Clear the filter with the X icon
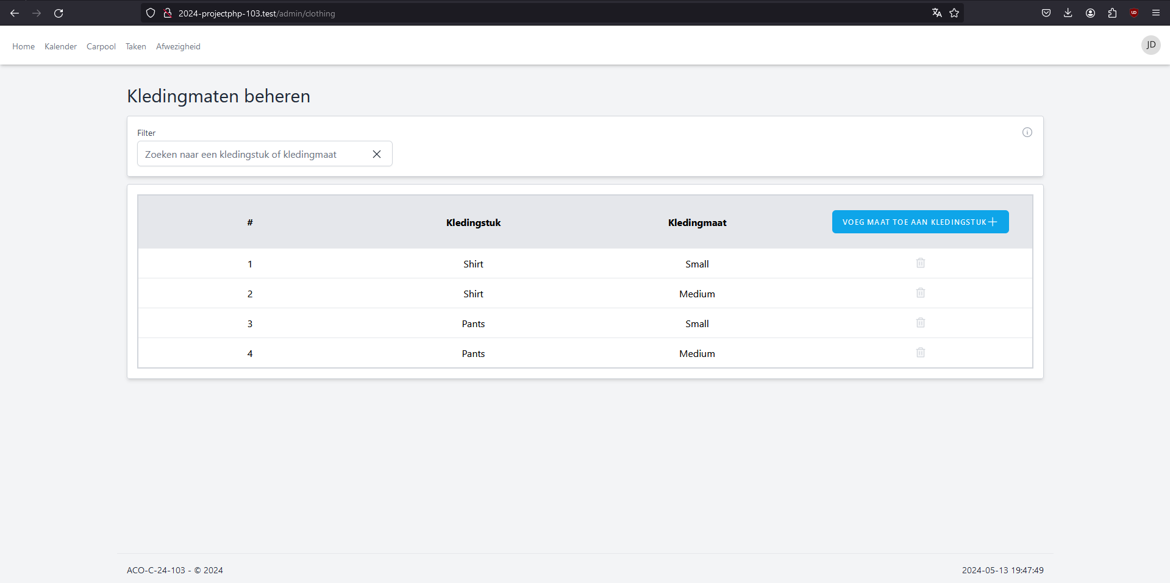Screen dimensions: 1170x583 [377, 154]
